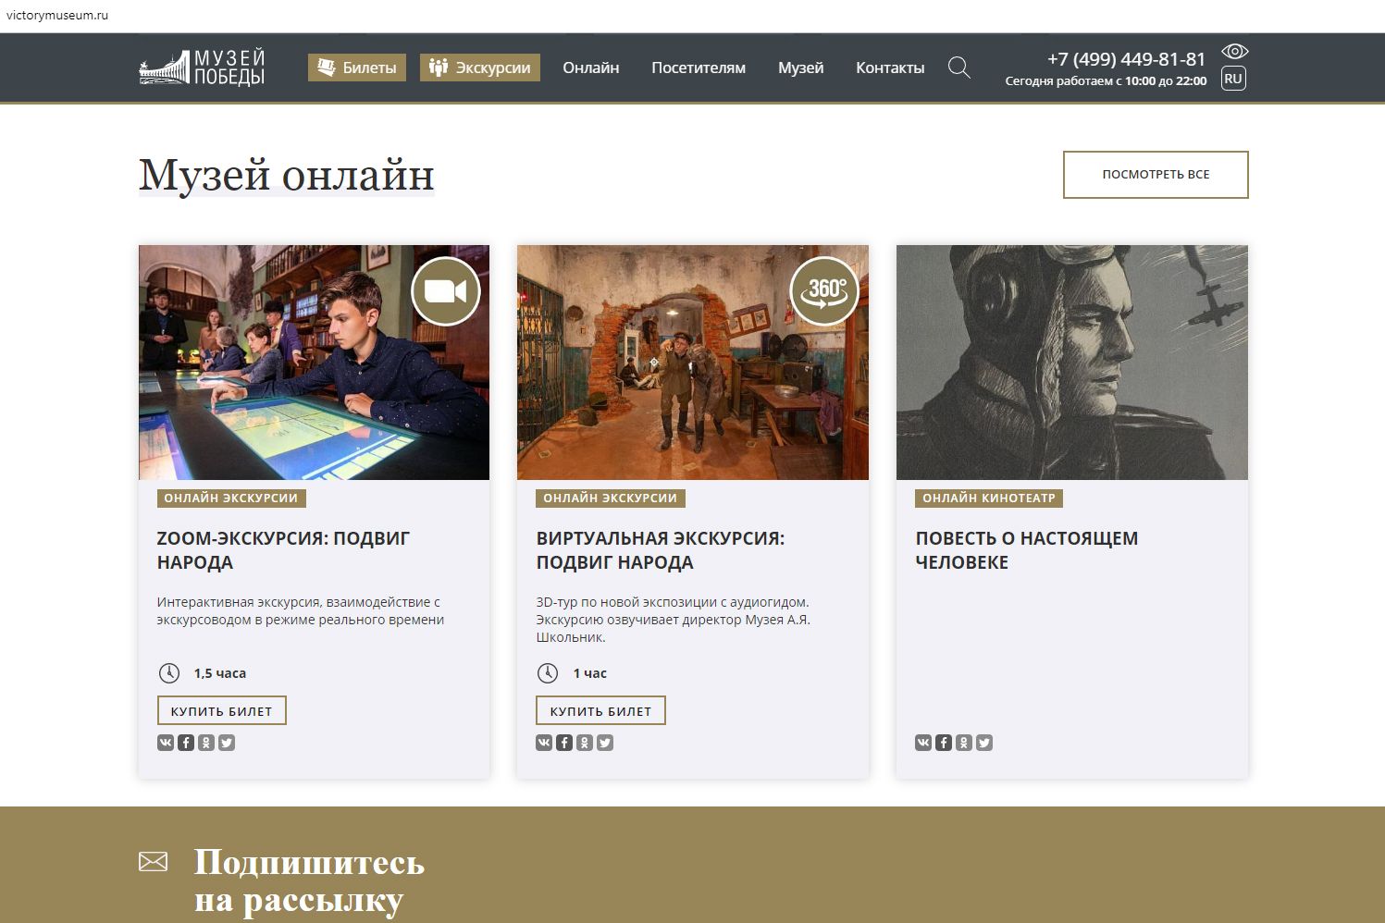1385x923 pixels.
Task: Toggle accessibility eye icon in header
Action: (x=1234, y=51)
